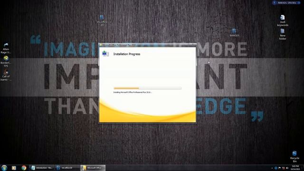Select the IMAGES desktop folder icon
The image size is (304, 171).
(234, 33)
